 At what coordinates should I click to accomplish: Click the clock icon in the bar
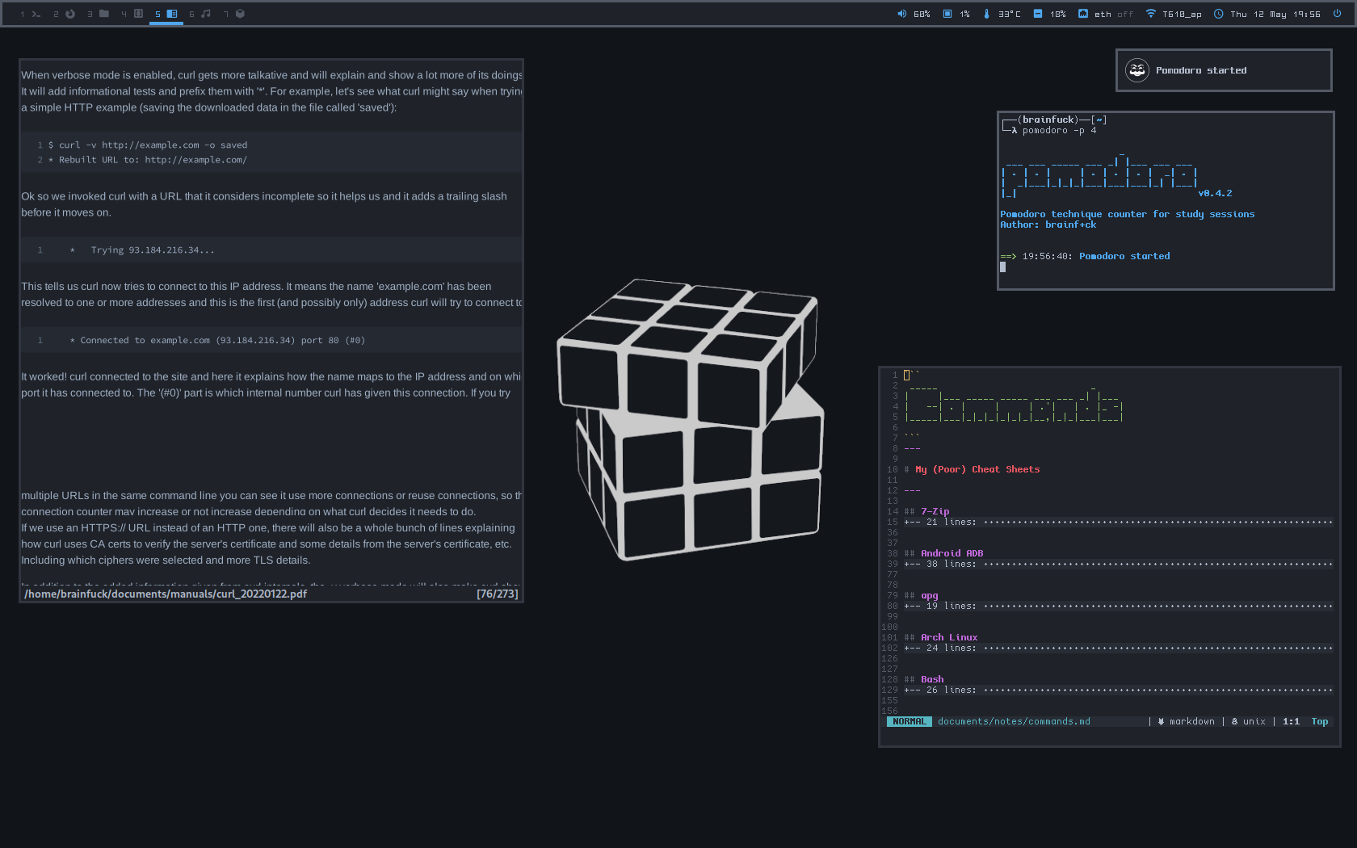[x=1218, y=14]
